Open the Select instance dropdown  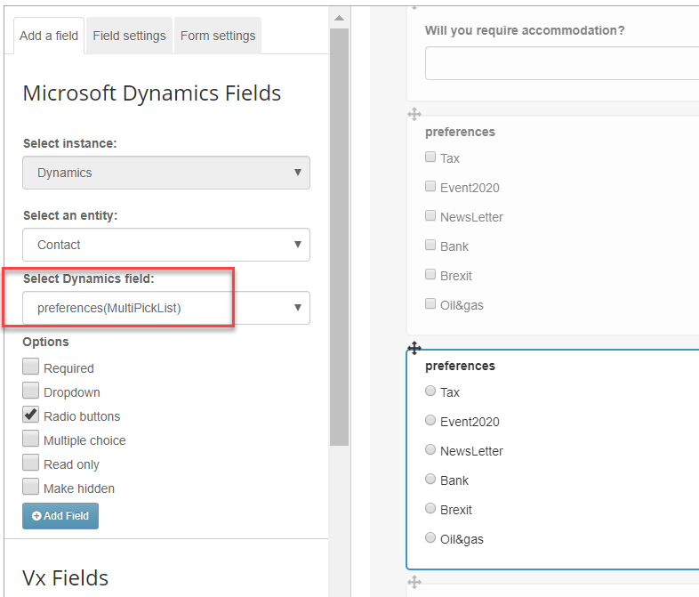pos(166,173)
